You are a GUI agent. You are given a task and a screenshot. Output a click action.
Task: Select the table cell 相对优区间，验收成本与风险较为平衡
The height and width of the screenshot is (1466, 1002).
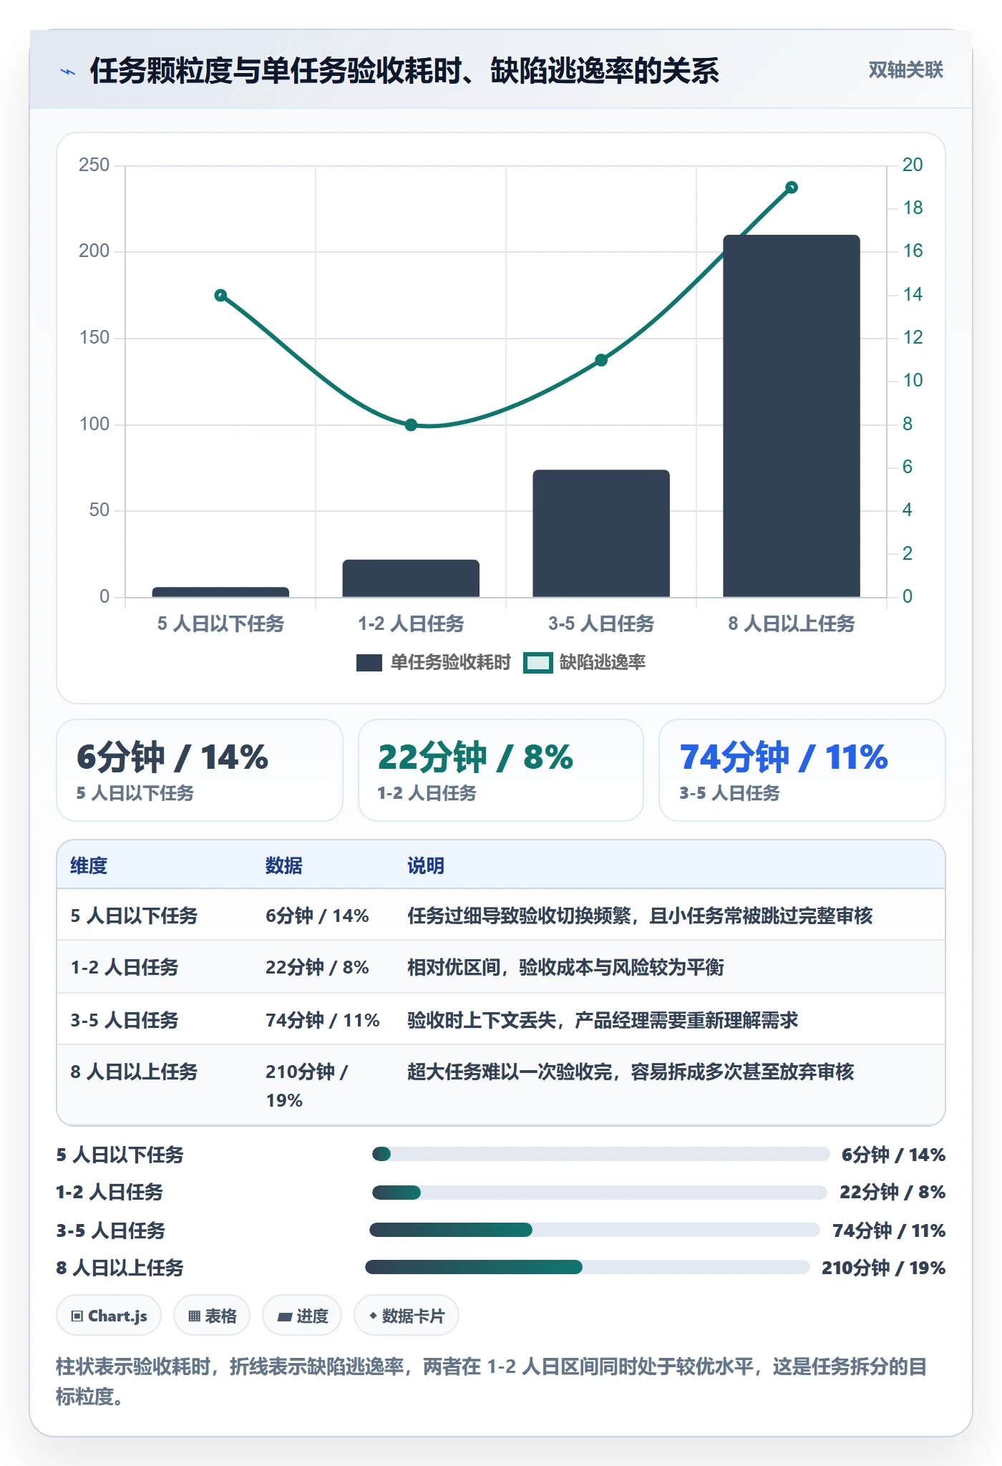point(565,967)
